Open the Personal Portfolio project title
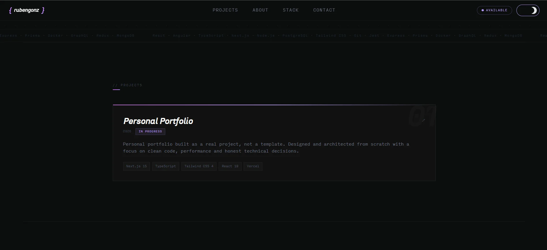This screenshot has width=547, height=250. [x=158, y=121]
